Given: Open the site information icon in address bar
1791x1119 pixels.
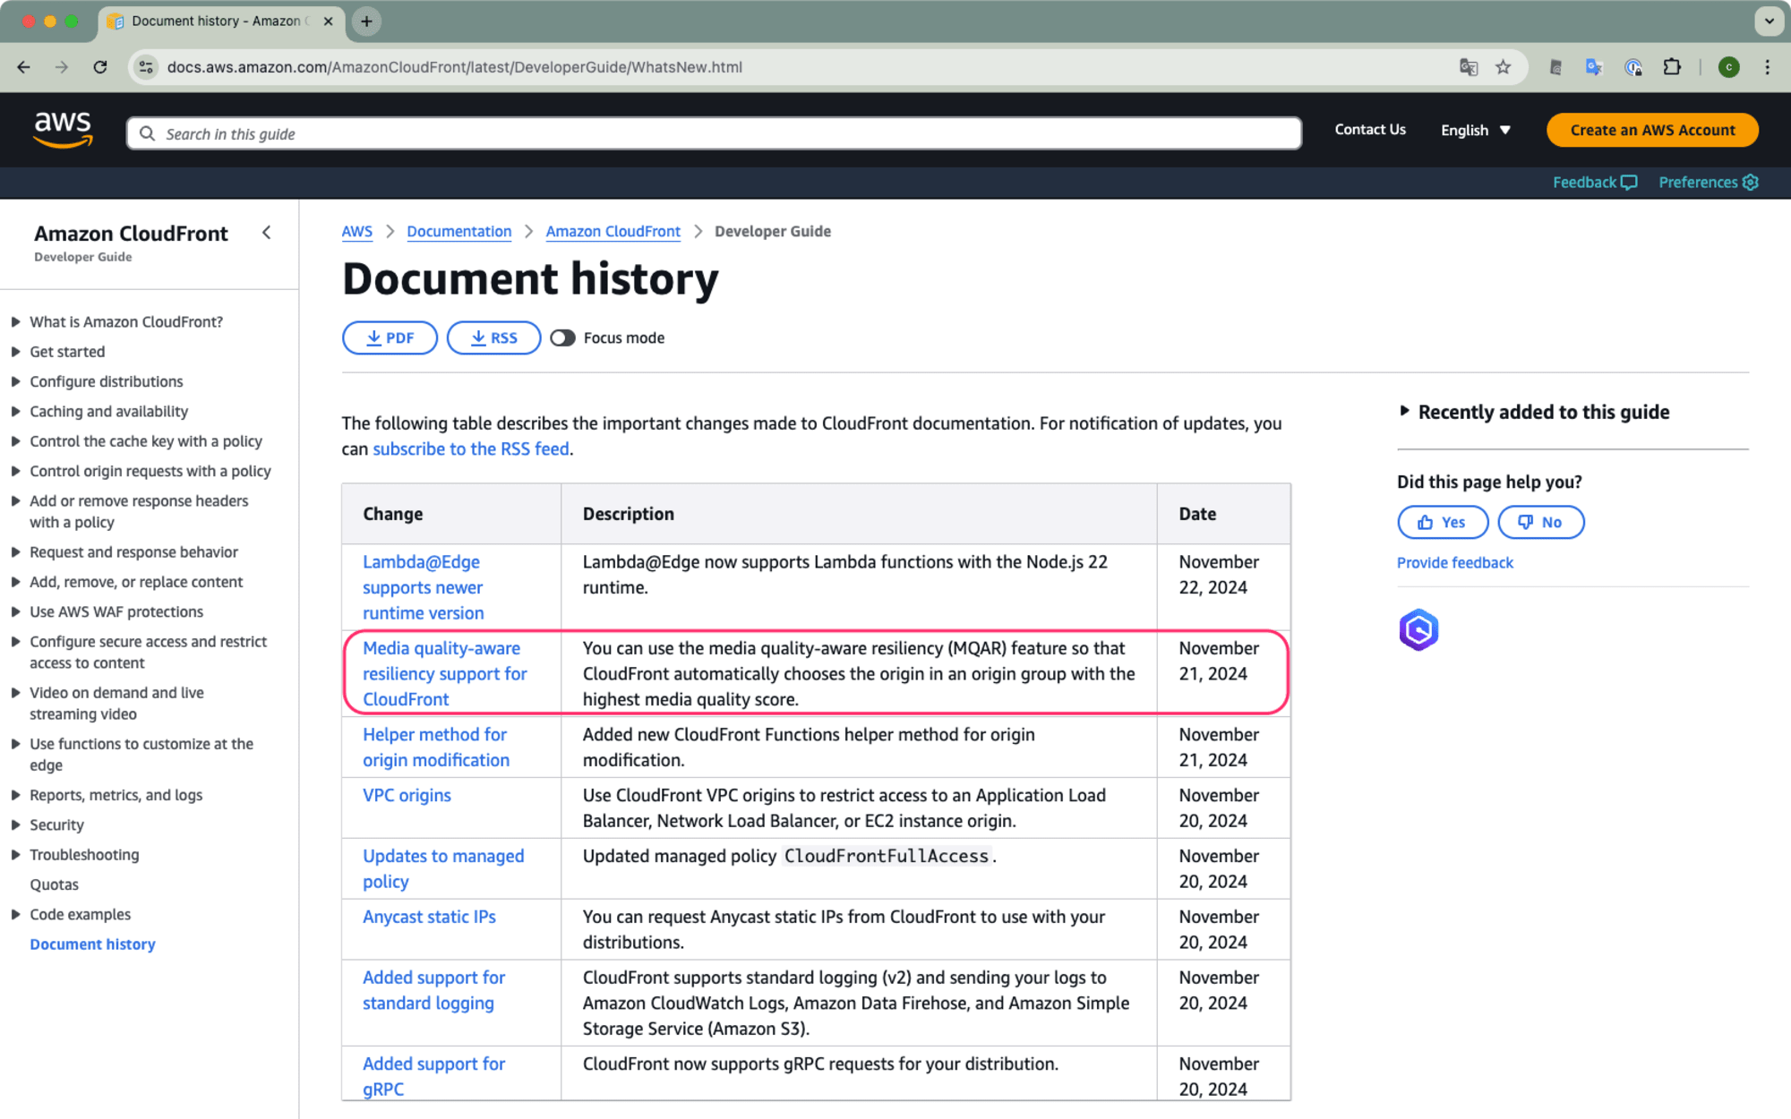Looking at the screenshot, I should pyautogui.click(x=147, y=67).
